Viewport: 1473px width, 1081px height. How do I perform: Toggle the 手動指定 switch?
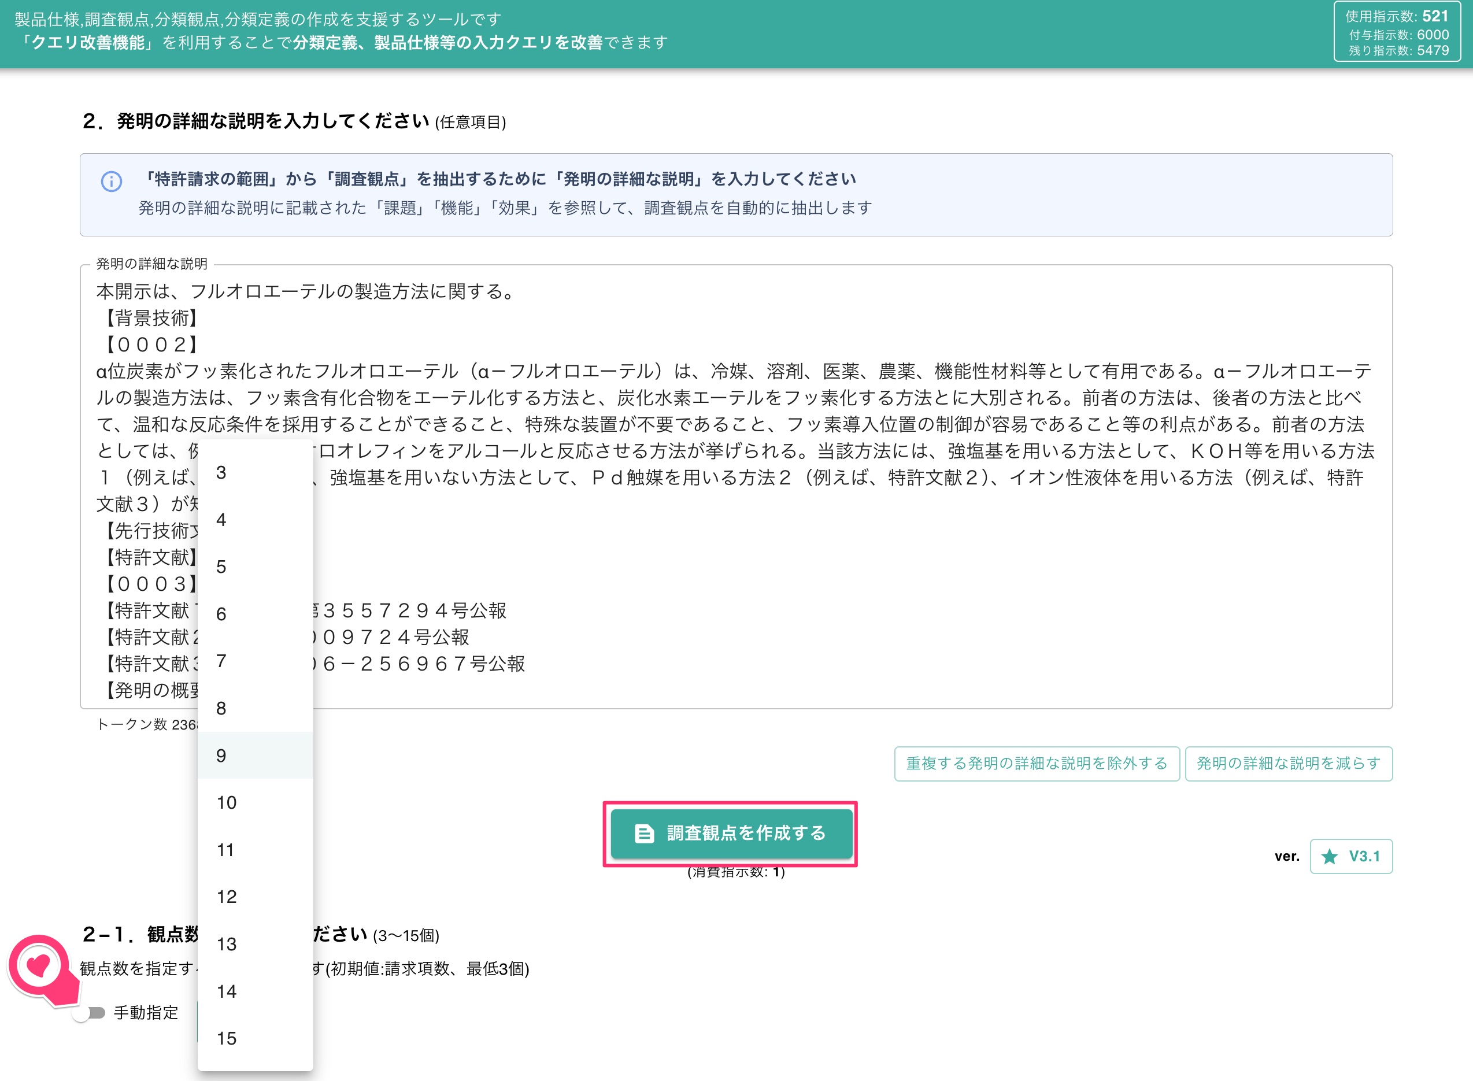pyautogui.click(x=90, y=1013)
